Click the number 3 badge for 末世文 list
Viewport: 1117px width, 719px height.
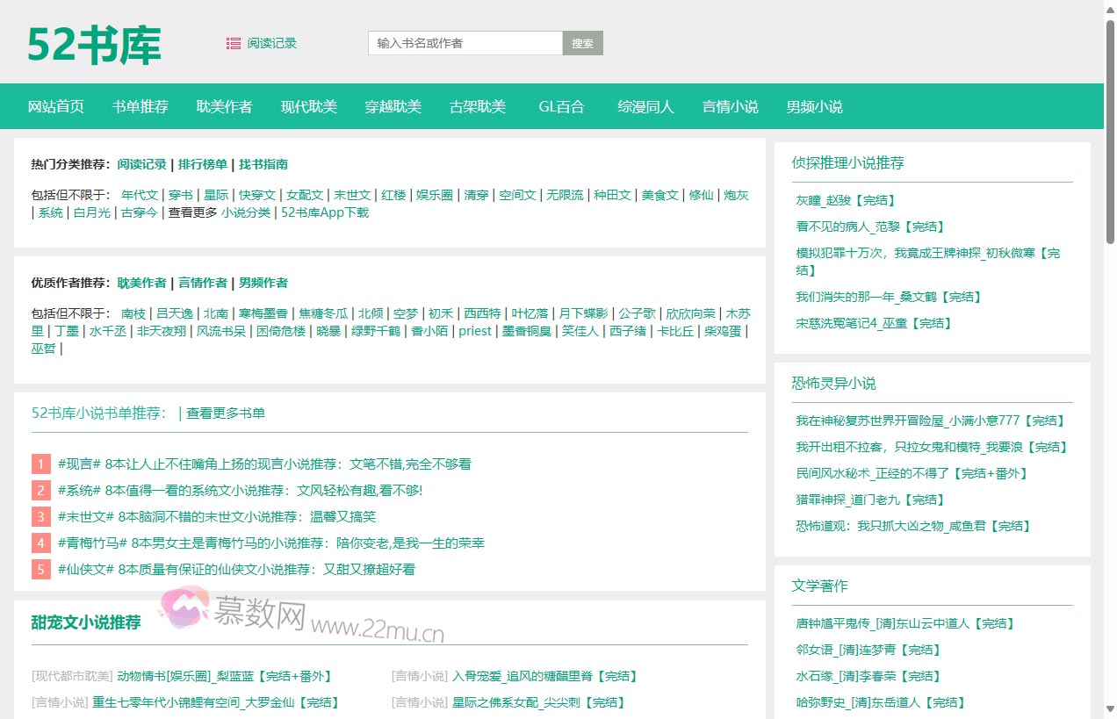pyautogui.click(x=41, y=516)
